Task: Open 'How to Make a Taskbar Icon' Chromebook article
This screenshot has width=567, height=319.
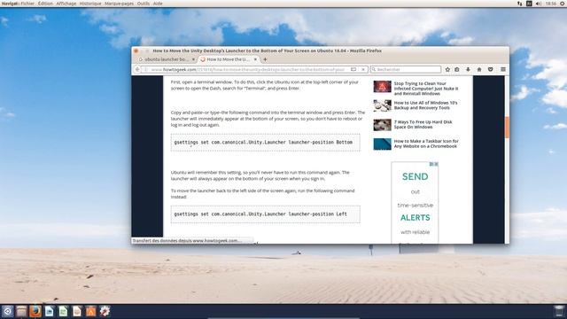Action: (426, 144)
